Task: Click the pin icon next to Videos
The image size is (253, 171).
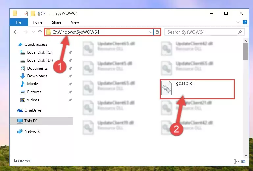Action: [70, 100]
